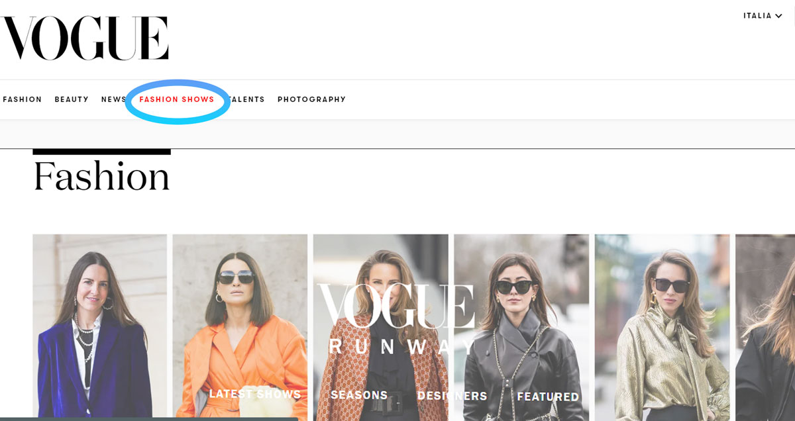Click the Latest Shows link

coord(255,395)
